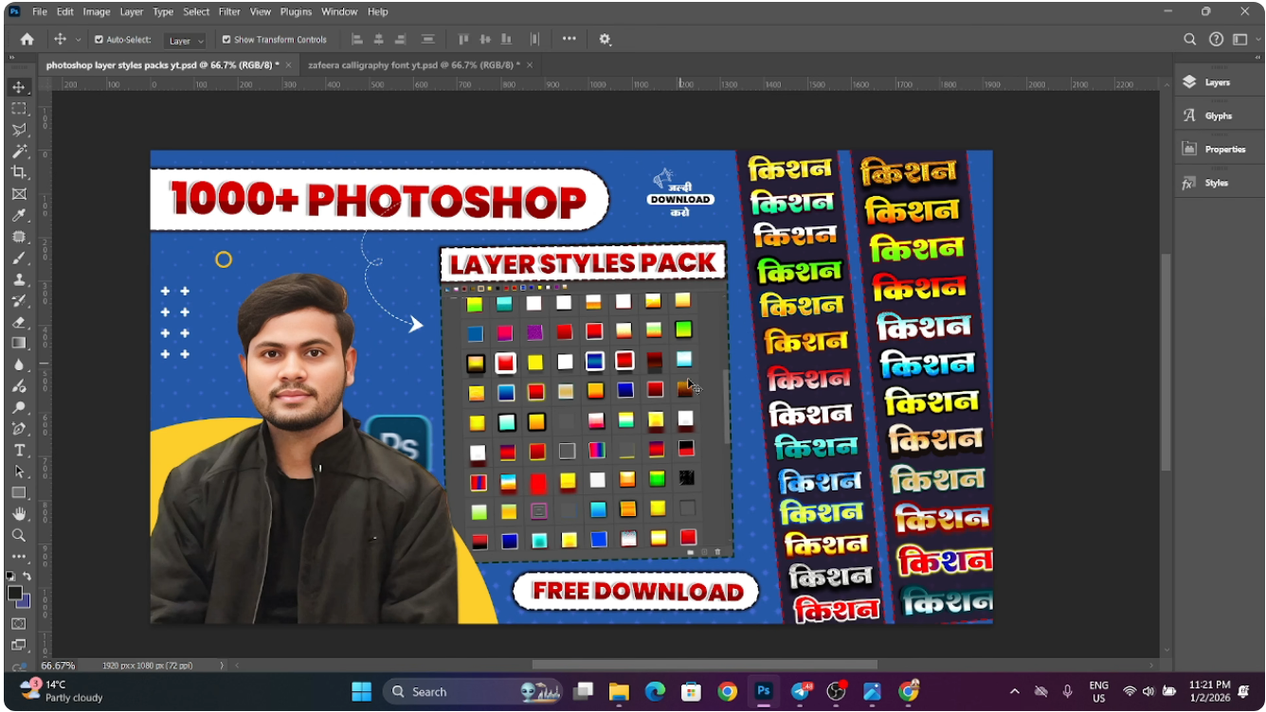Open Windows taskbar Search box
The width and height of the screenshot is (1266, 712).
click(x=472, y=691)
